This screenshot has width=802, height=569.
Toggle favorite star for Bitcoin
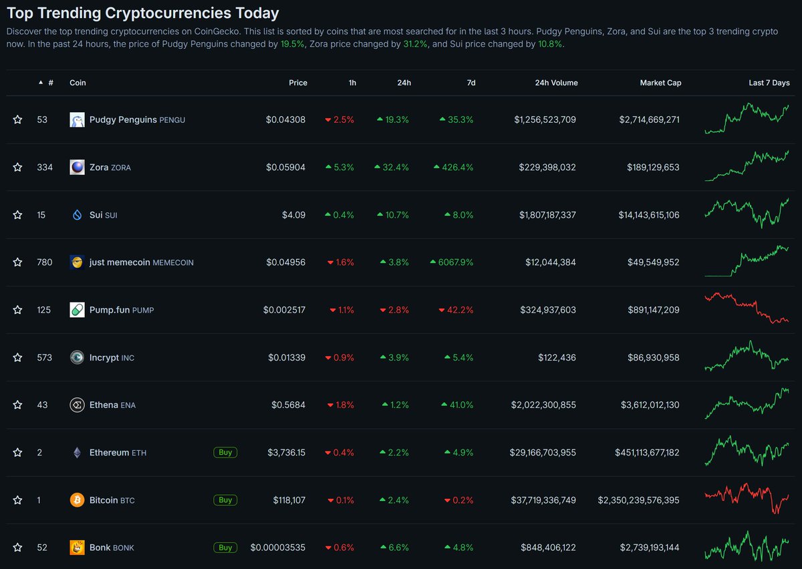tap(17, 500)
